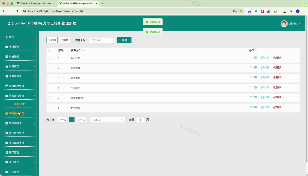The height and width of the screenshot is (176, 308).
Task: Reload the browser page
Action: click(x=17, y=11)
